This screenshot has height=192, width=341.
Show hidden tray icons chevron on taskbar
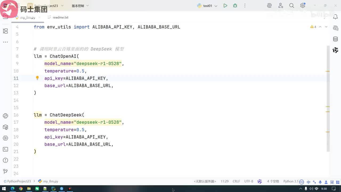coord(301,189)
